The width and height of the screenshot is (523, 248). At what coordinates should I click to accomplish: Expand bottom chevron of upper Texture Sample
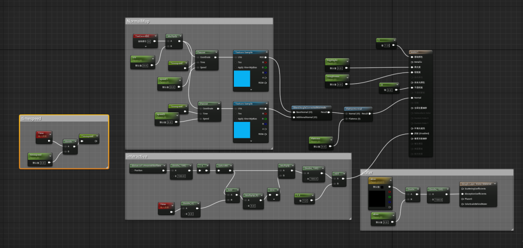click(251, 89)
